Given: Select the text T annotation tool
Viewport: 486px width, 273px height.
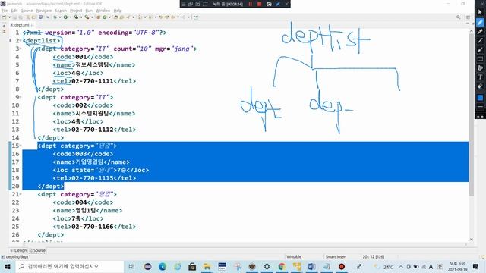Looking at the screenshot, I should click(480, 77).
